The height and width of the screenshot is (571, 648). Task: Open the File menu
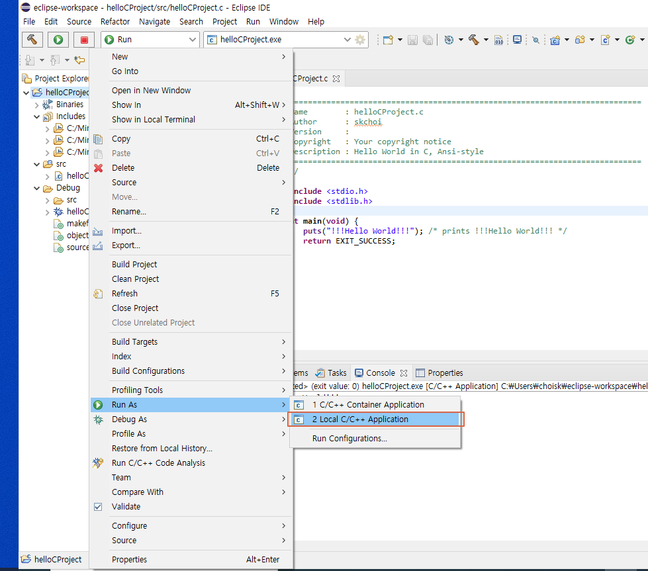tap(29, 21)
